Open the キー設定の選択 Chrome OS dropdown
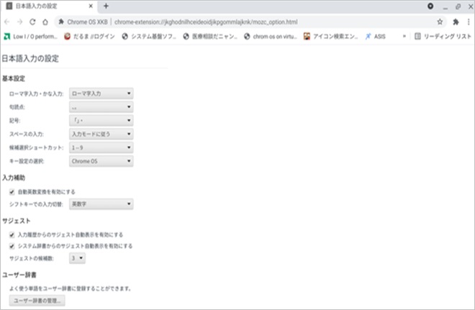 [x=101, y=161]
